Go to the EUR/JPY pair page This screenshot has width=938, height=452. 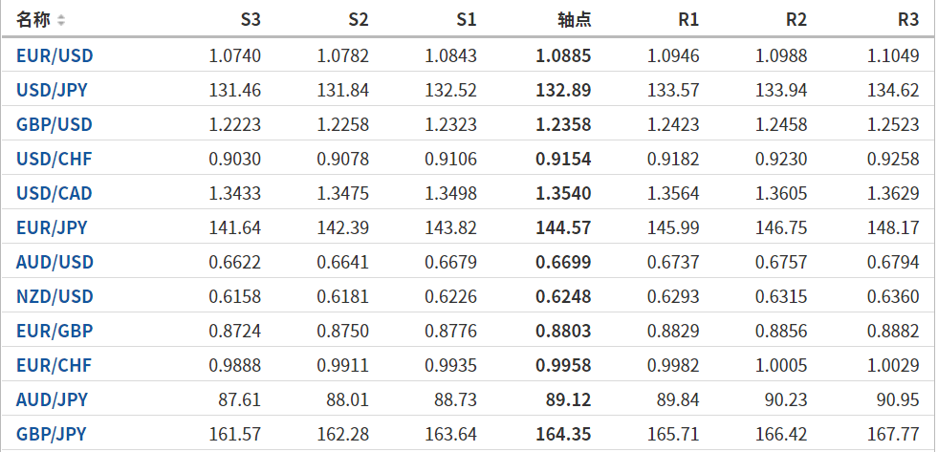(52, 227)
